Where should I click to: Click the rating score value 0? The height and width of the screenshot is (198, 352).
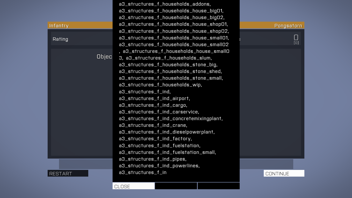click(x=296, y=38)
